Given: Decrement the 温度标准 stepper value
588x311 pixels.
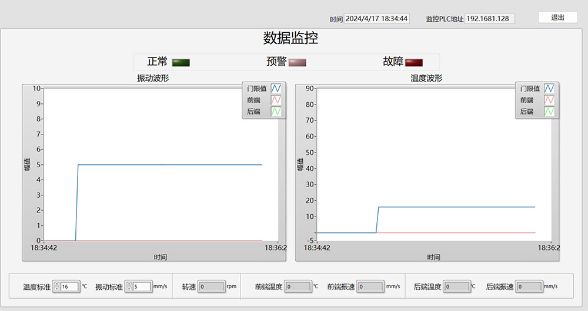Looking at the screenshot, I should click(56, 289).
